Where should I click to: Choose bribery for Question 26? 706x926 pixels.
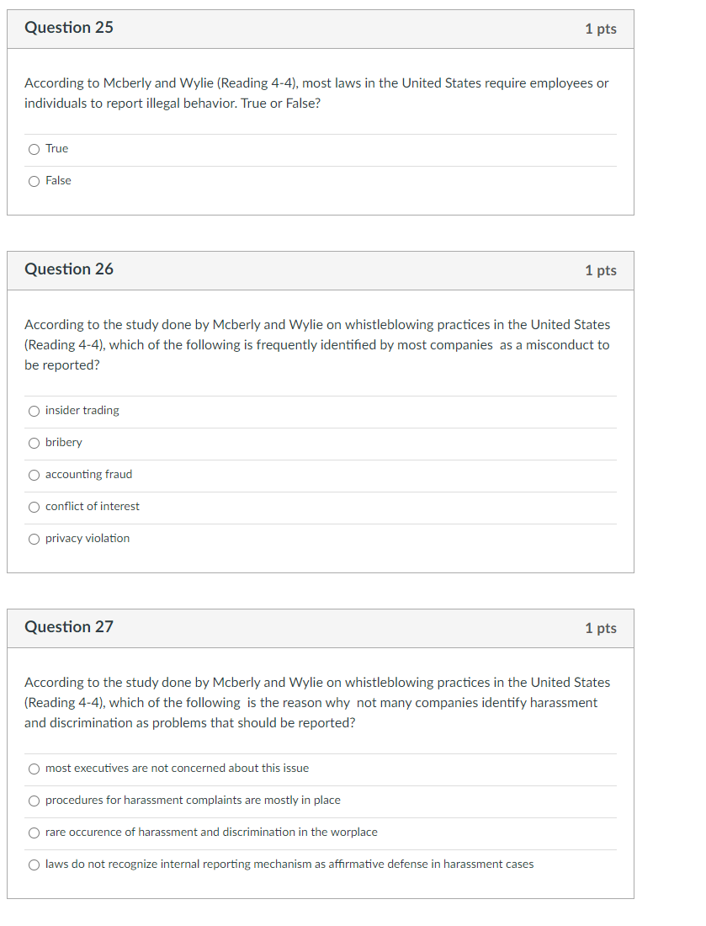(34, 443)
